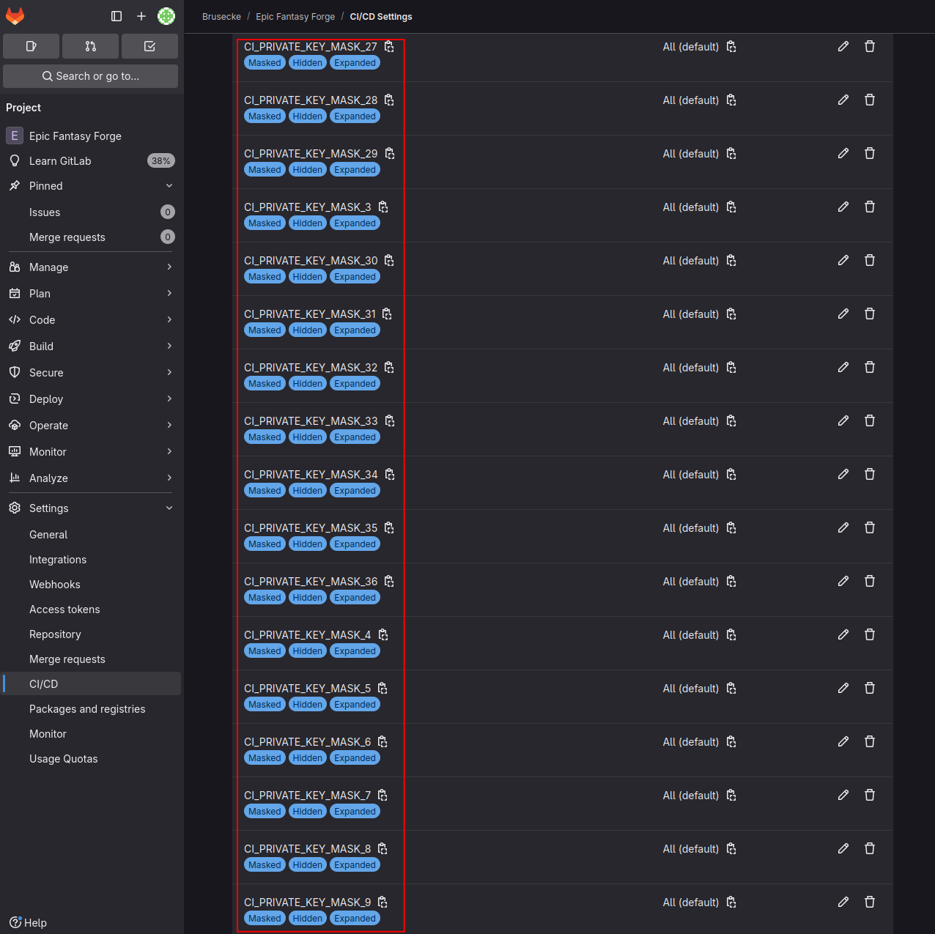Expand the Operate menu

(92, 426)
